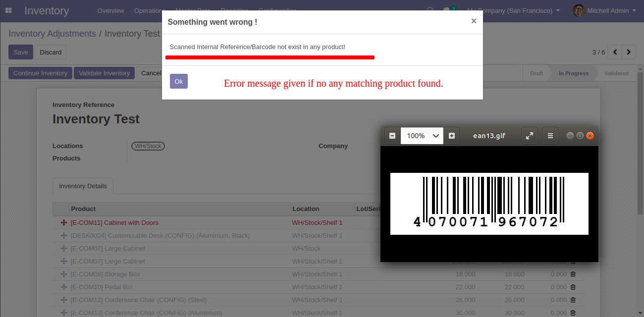This screenshot has width=644, height=317.
Task: Click the Validated status stage
Action: pyautogui.click(x=616, y=73)
